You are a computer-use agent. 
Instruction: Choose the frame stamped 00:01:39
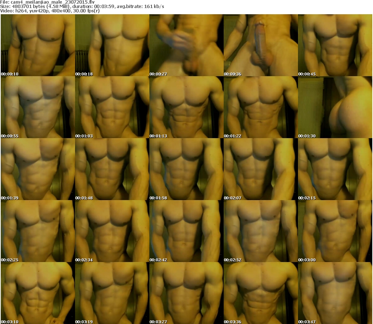click(38, 169)
